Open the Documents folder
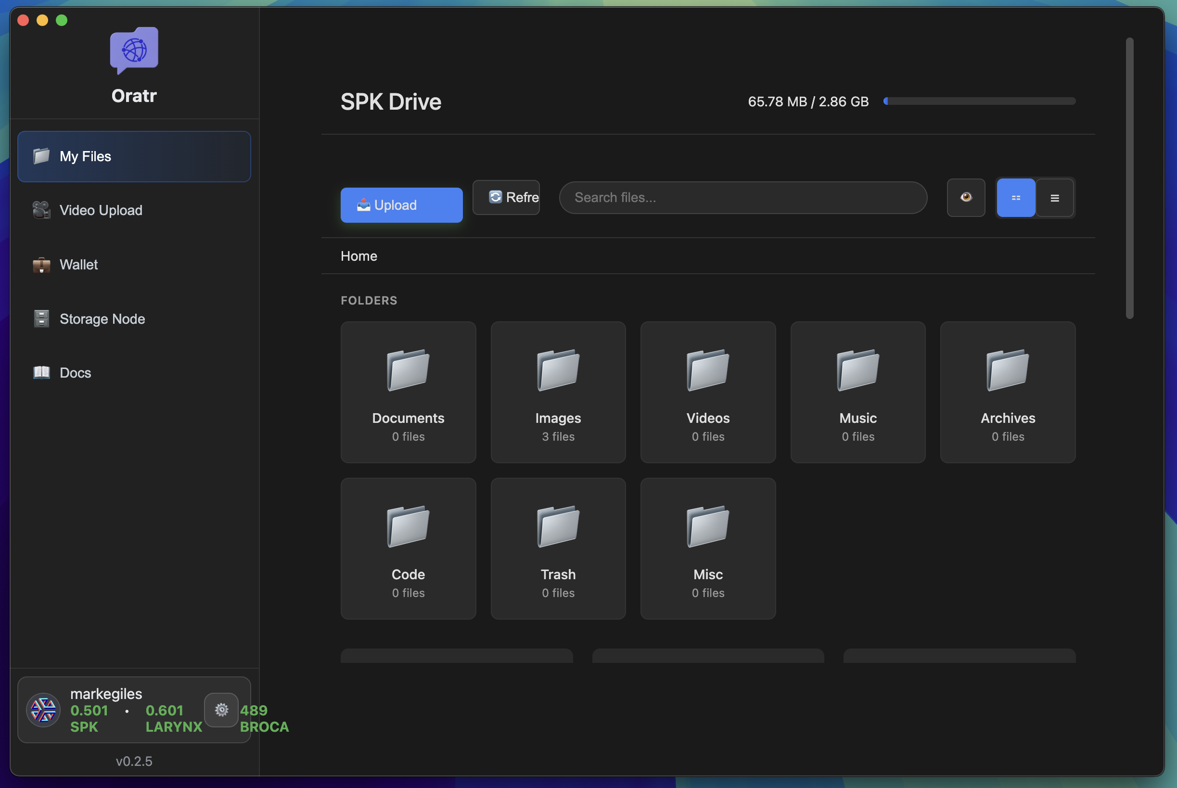This screenshot has width=1177, height=788. 408,392
